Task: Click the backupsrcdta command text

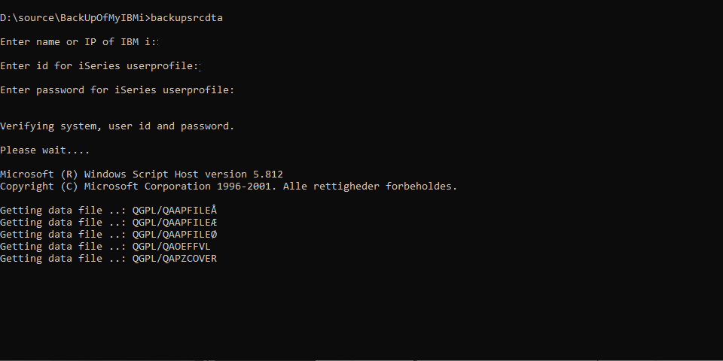Action: 187,18
